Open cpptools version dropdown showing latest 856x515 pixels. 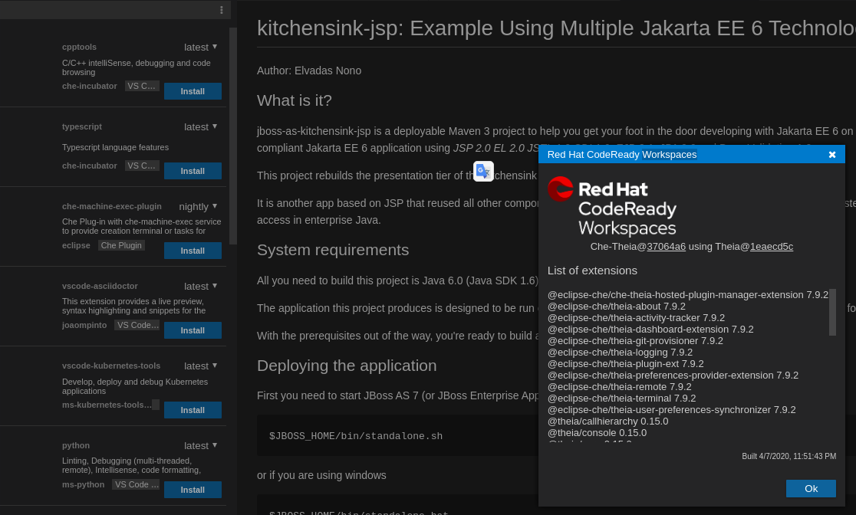pyautogui.click(x=200, y=48)
